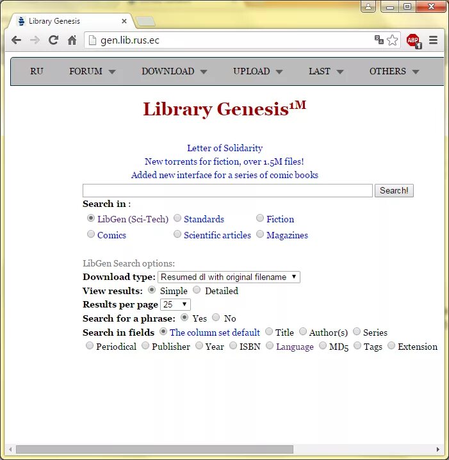Click the Chrome user profile icon
This screenshot has width=449, height=460.
coord(368,6)
